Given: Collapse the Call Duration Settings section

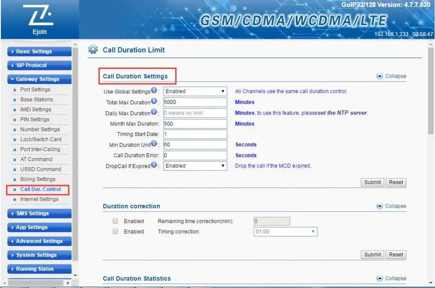Looking at the screenshot, I should click(391, 76).
